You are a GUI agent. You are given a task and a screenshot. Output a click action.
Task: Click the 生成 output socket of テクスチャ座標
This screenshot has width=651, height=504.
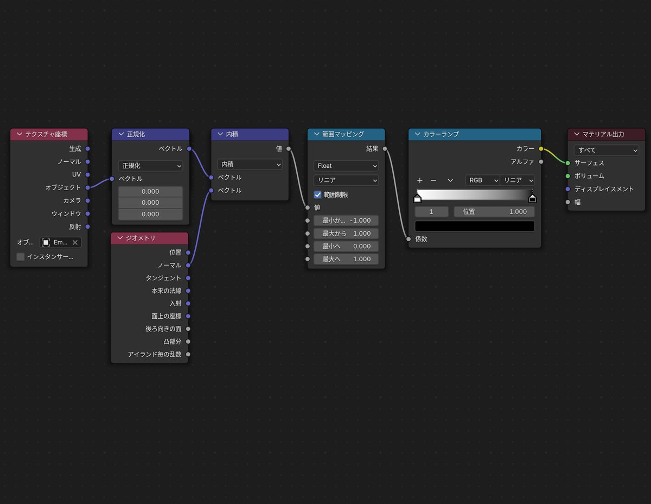point(88,148)
